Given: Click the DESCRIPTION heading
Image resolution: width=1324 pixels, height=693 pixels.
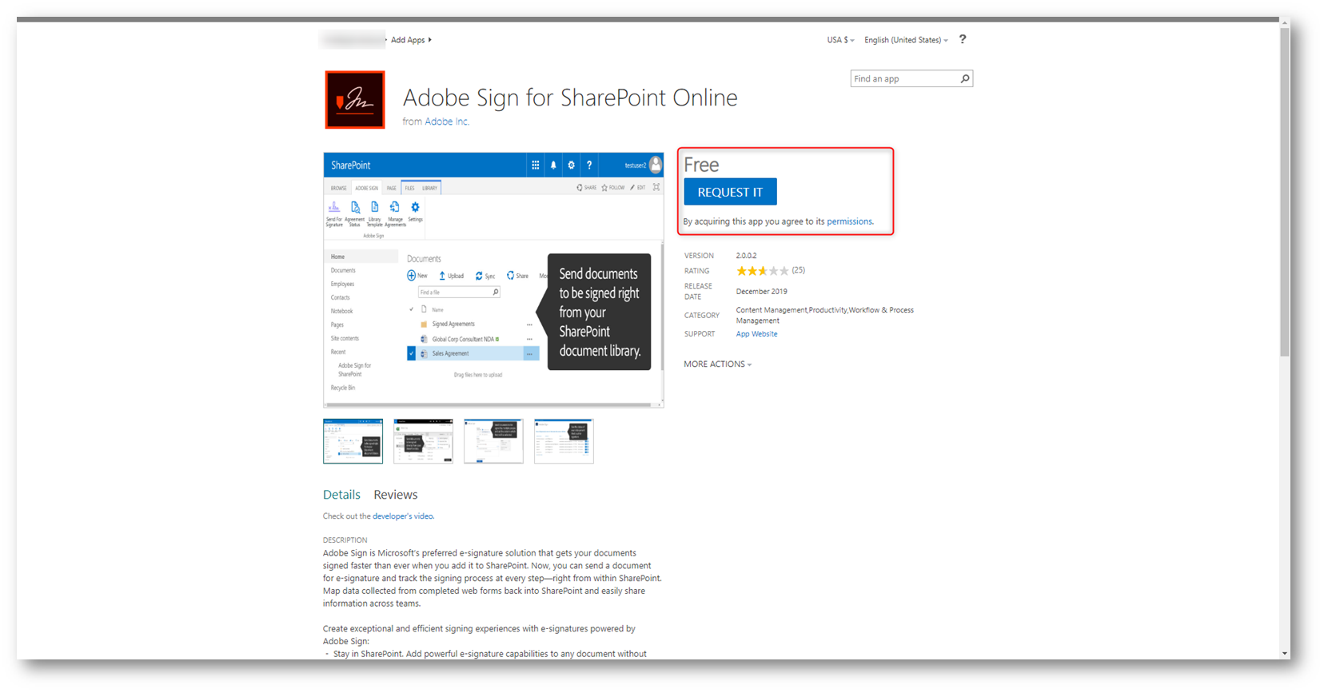Looking at the screenshot, I should click(x=345, y=540).
